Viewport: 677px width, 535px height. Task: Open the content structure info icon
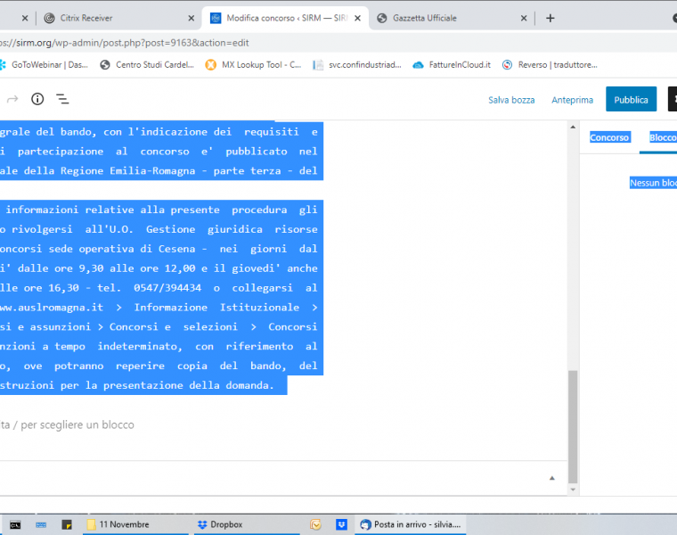tap(37, 99)
